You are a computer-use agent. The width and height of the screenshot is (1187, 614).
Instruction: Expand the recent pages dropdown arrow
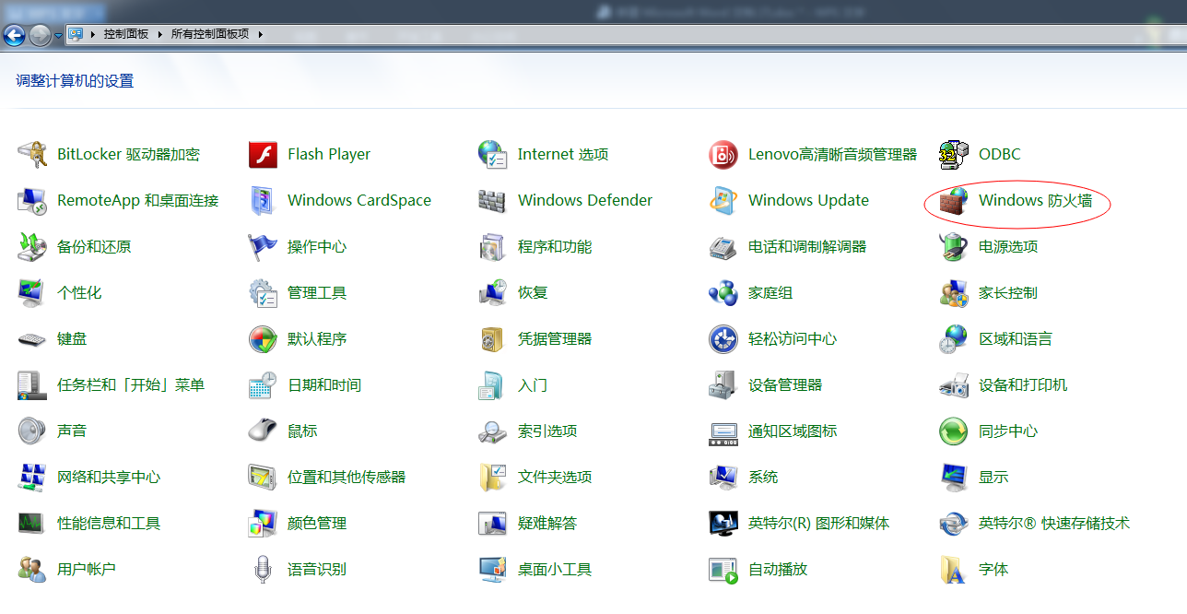pos(59,35)
